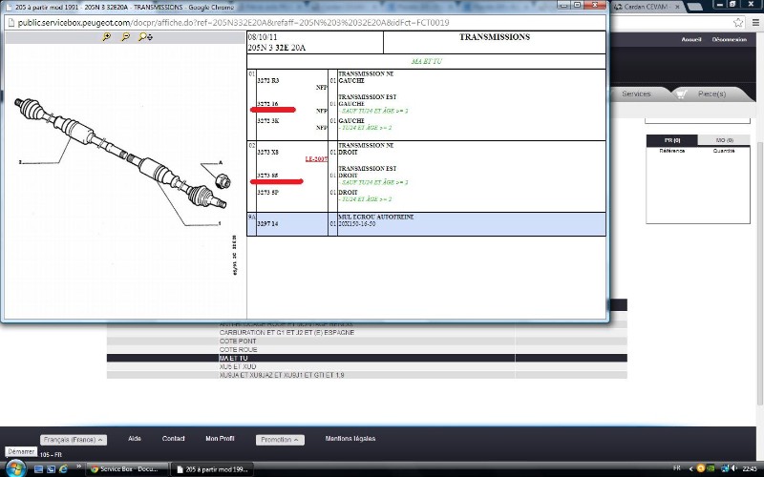This screenshot has width=764, height=477.
Task: Click the red LE-2007 link in parts table
Action: click(x=316, y=159)
